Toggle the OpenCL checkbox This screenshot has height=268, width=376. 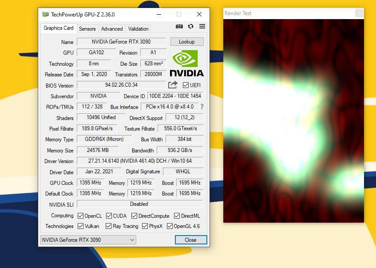(x=81, y=216)
